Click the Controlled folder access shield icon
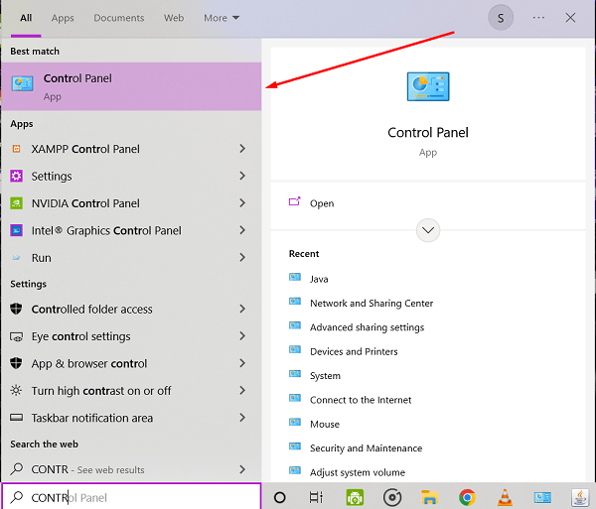Screen dimensions: 596x509 click(x=16, y=309)
